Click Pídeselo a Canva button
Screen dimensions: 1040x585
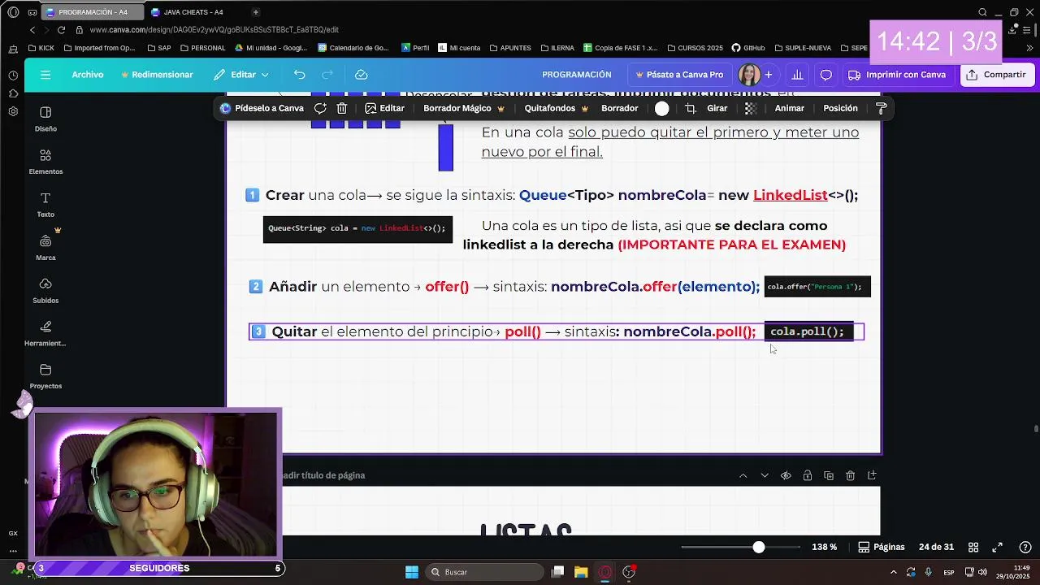coord(262,108)
